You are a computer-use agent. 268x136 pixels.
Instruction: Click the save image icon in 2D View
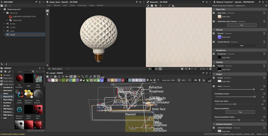click(x=152, y=6)
